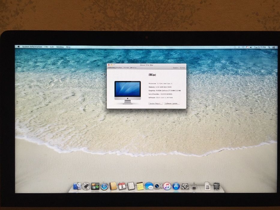Open Contacts address book in Dock
This screenshot has height=210, width=280.
click(113, 186)
